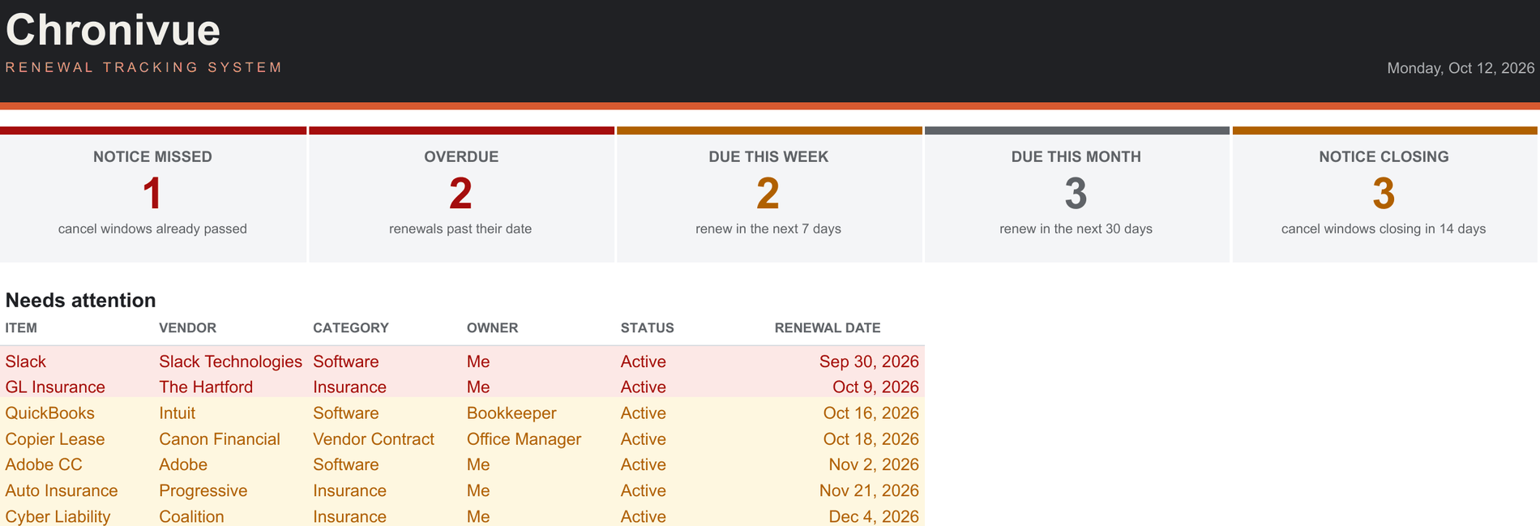Click the Office Manager owner cell
This screenshot has height=526, width=1540.
(x=524, y=439)
